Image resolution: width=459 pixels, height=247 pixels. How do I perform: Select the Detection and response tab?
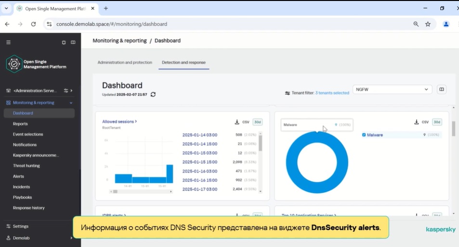[184, 62]
